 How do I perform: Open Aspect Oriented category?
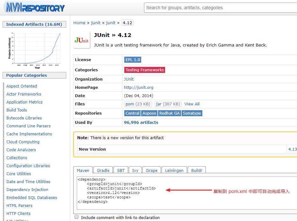click(x=22, y=86)
